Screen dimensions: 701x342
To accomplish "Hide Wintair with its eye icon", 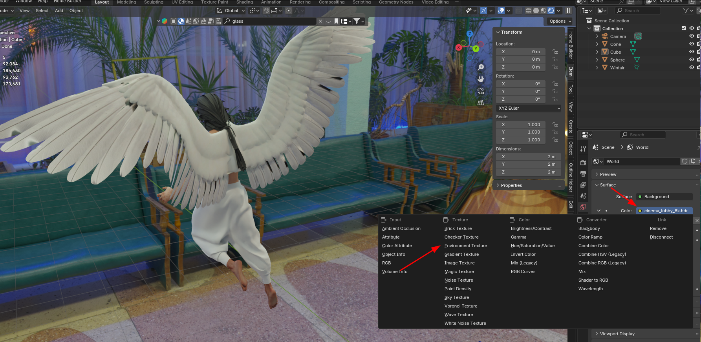I will coord(692,67).
